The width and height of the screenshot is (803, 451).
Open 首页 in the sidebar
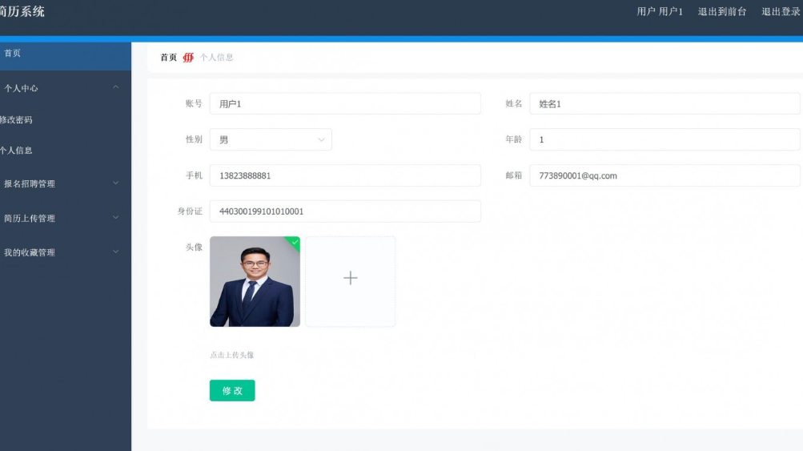coord(14,54)
